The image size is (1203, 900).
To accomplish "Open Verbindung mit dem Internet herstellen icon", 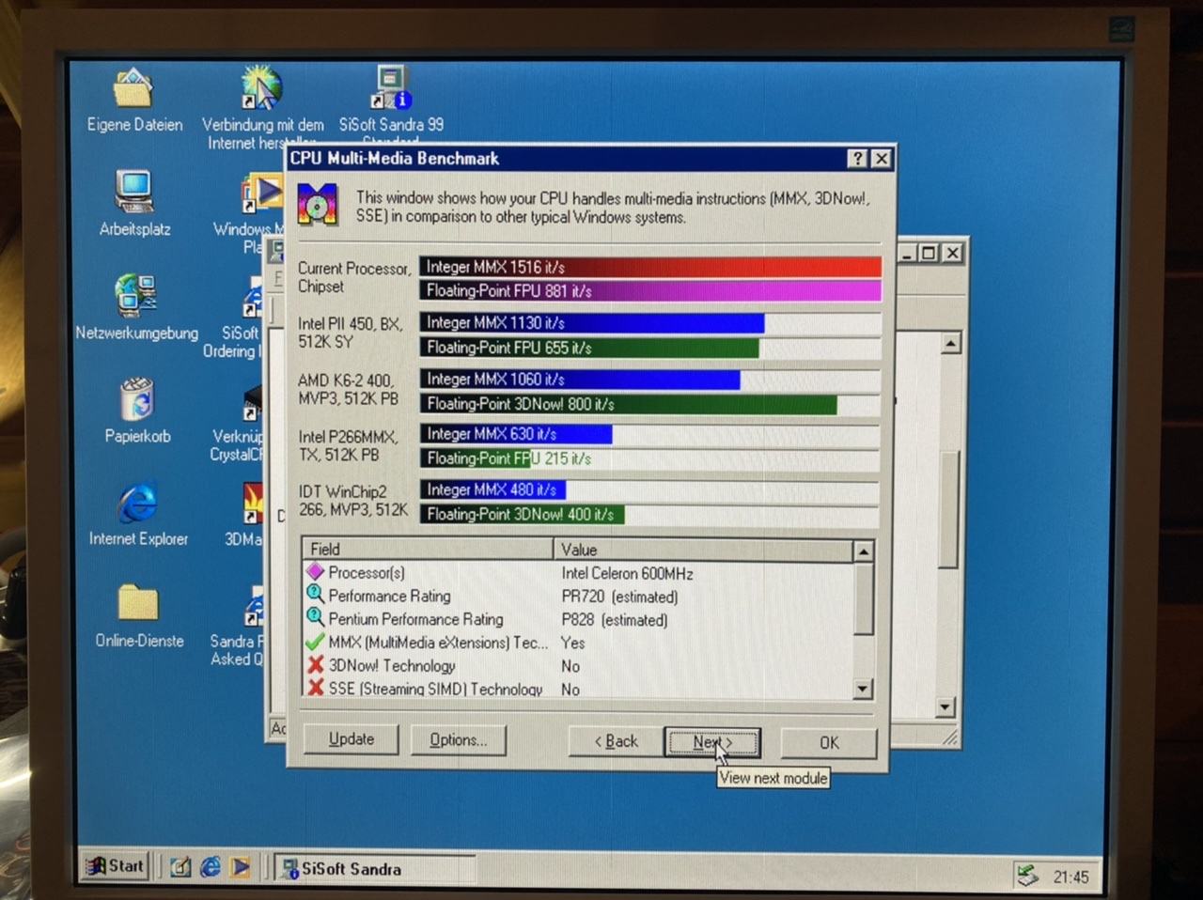I will point(260,87).
